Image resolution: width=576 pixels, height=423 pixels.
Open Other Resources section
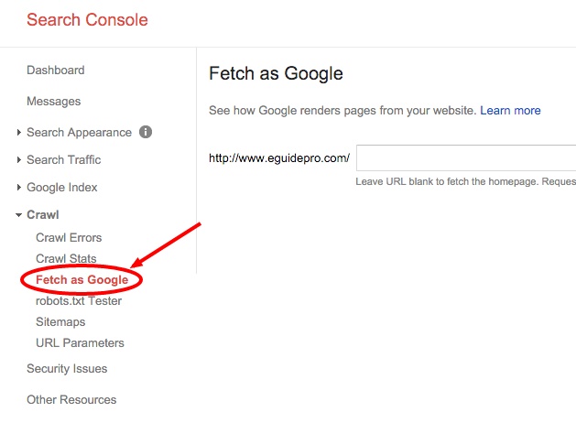pyautogui.click(x=71, y=399)
